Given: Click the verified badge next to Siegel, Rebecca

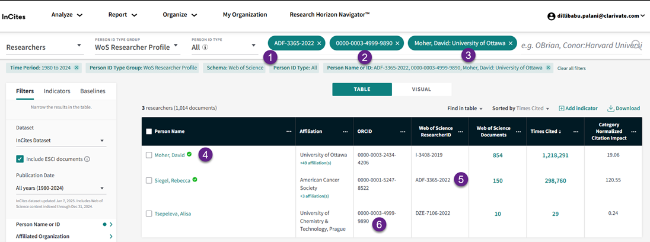Looking at the screenshot, I should [x=195, y=180].
